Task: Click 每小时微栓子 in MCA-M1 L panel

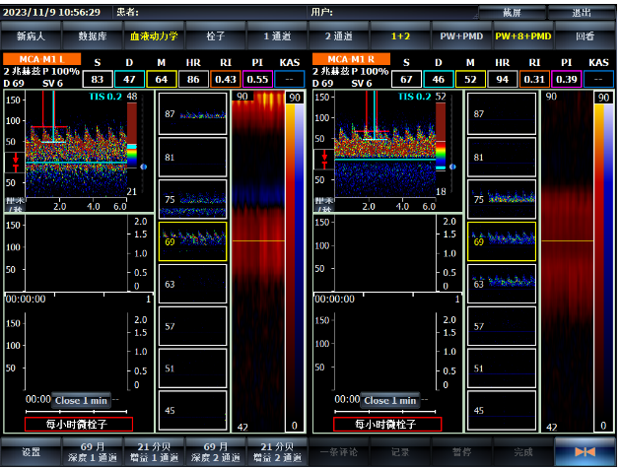Action: point(79,425)
